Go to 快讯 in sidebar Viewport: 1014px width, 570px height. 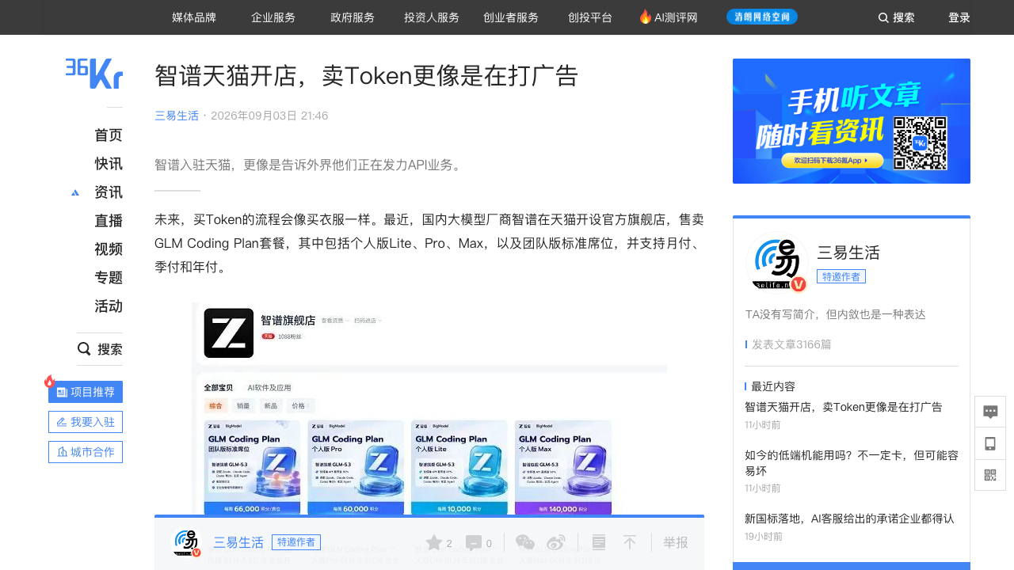pos(109,164)
